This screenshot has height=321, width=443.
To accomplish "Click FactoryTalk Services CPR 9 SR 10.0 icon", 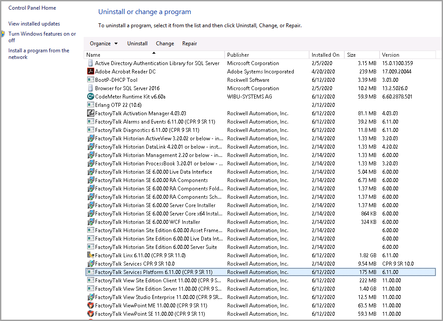I will 90,263.
